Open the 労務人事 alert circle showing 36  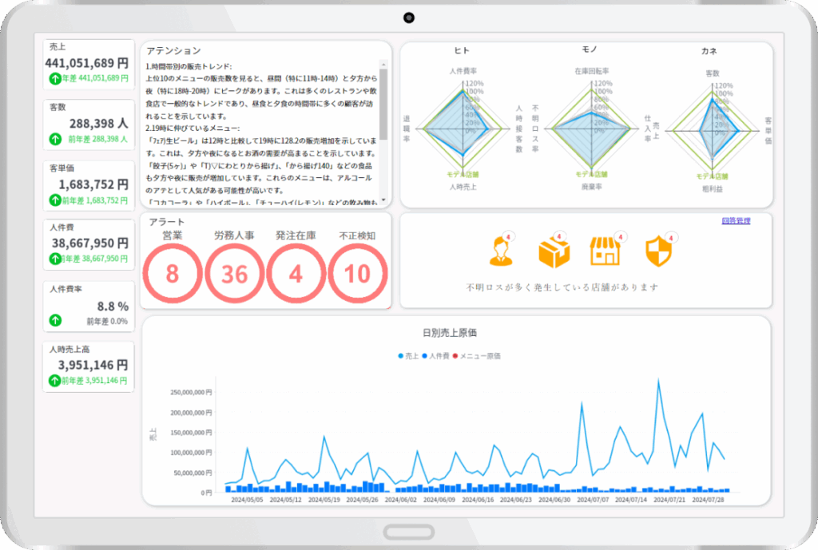pyautogui.click(x=234, y=274)
